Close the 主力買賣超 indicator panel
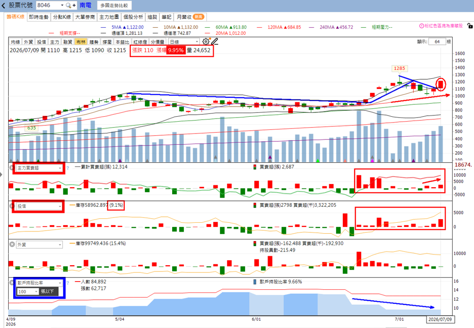Image resolution: width=474 pixels, height=328 pixels. pyautogui.click(x=12, y=168)
